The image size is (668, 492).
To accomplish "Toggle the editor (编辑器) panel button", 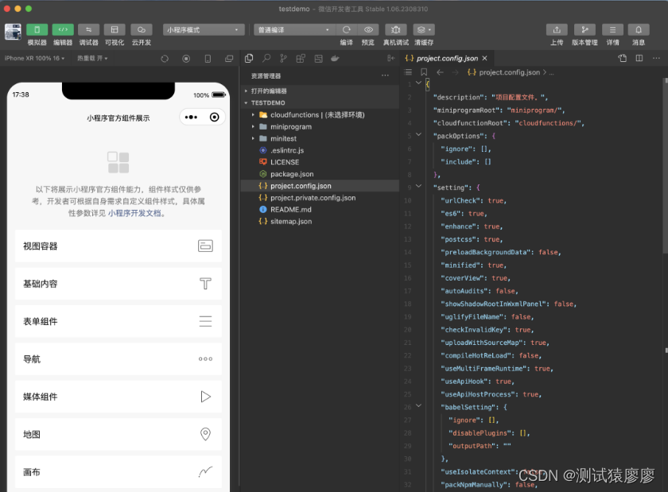I will tap(63, 30).
